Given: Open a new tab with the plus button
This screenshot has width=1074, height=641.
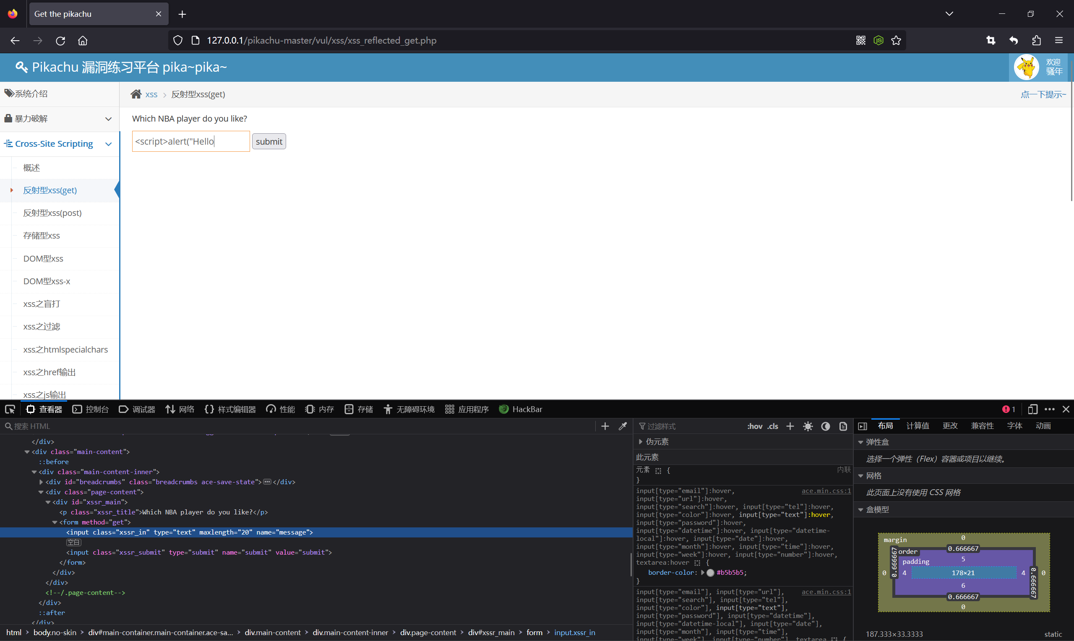Looking at the screenshot, I should tap(182, 14).
